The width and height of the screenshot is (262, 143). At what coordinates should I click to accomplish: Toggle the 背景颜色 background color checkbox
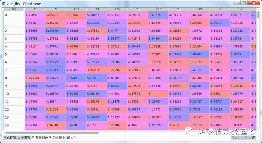[33, 138]
